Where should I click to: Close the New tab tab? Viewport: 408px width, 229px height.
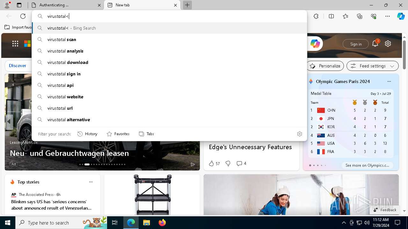click(175, 5)
